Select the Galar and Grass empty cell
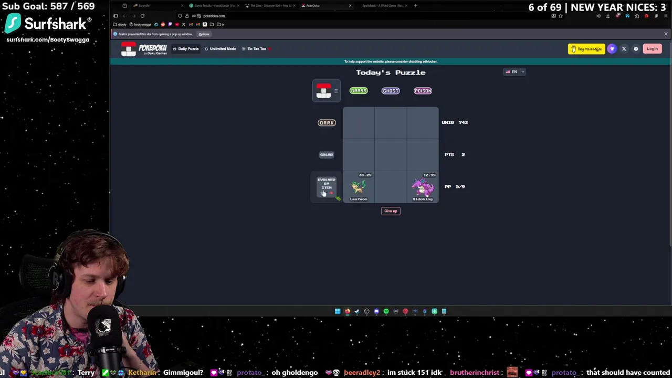The height and width of the screenshot is (378, 672). pos(359,155)
